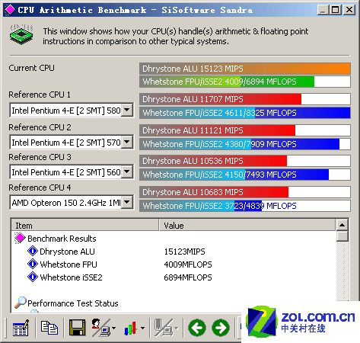Click the bar chart toolbar icon
The height and width of the screenshot is (343, 360).
pyautogui.click(x=130, y=328)
